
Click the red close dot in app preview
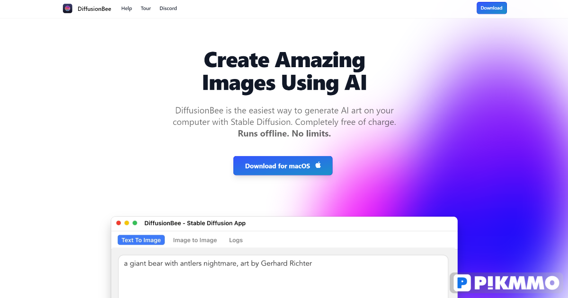pos(119,223)
